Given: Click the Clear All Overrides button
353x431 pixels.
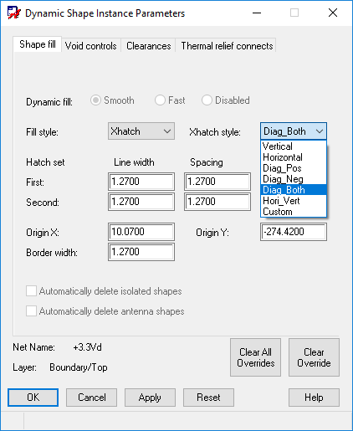Looking at the screenshot, I should point(255,357).
